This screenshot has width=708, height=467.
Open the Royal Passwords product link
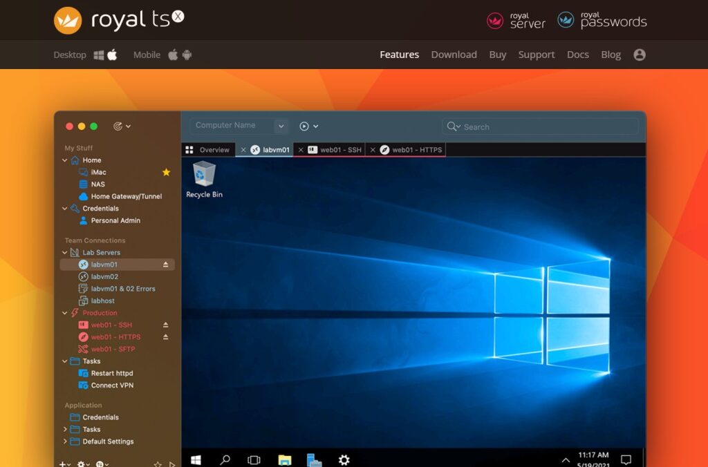pos(602,20)
